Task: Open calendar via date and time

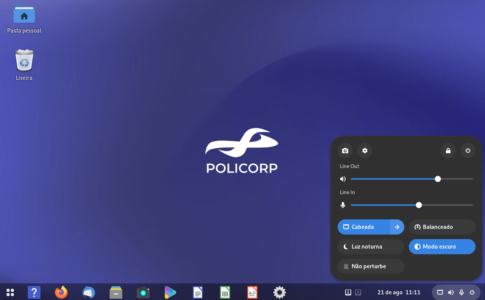Action: (x=399, y=292)
